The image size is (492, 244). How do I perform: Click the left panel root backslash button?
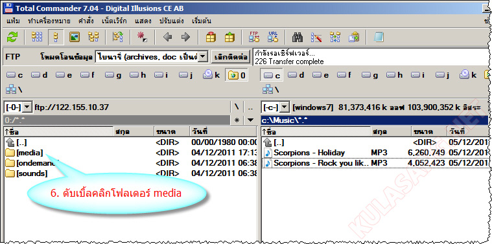237,107
